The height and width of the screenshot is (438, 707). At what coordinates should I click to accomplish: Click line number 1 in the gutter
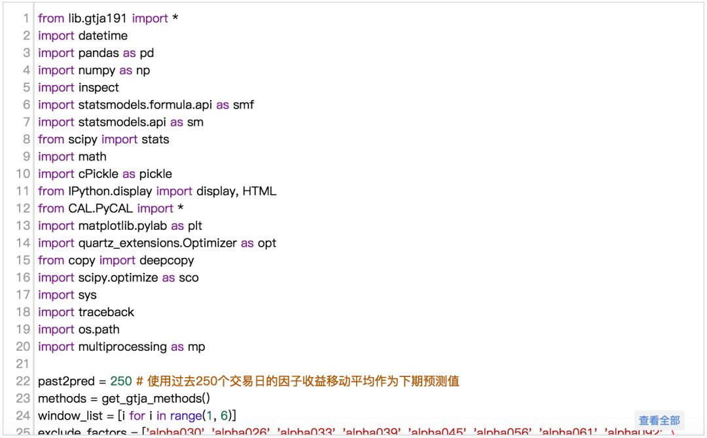click(x=27, y=18)
